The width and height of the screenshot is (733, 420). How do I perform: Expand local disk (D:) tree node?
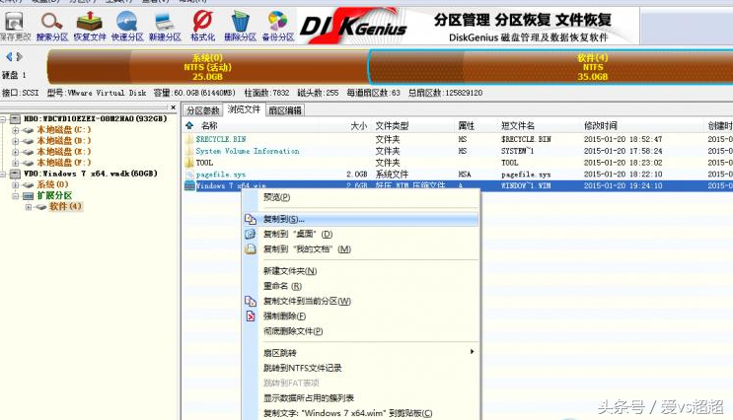(16, 141)
